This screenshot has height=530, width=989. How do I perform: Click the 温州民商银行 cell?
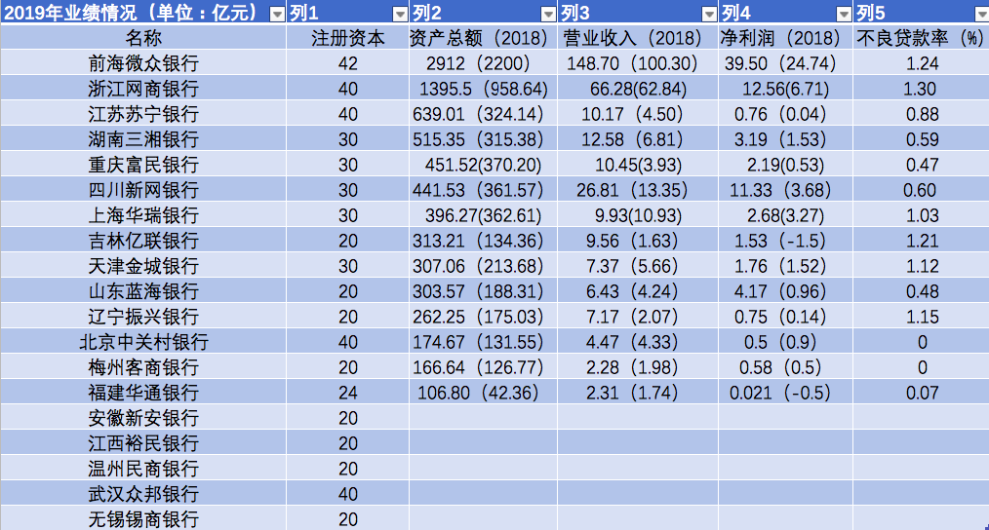tap(143, 469)
